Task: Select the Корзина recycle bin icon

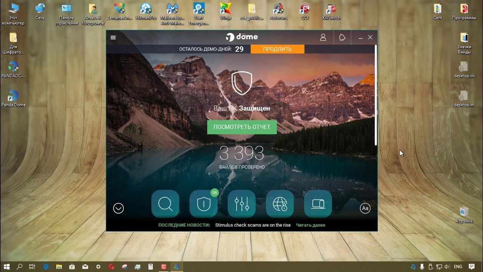Action: 464,215
